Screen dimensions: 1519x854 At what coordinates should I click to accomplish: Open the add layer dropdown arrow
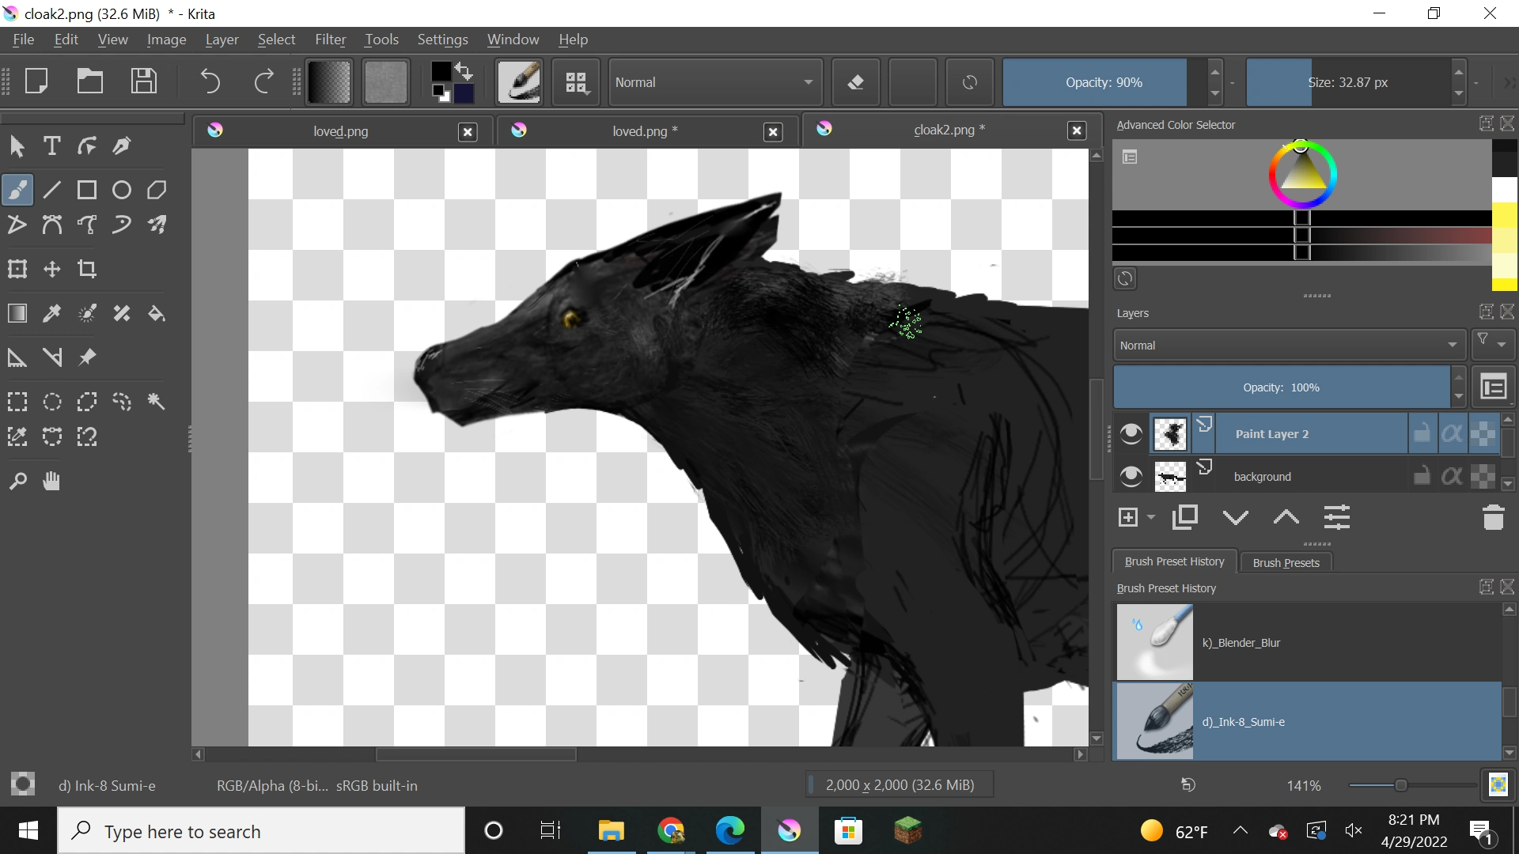coord(1151,517)
